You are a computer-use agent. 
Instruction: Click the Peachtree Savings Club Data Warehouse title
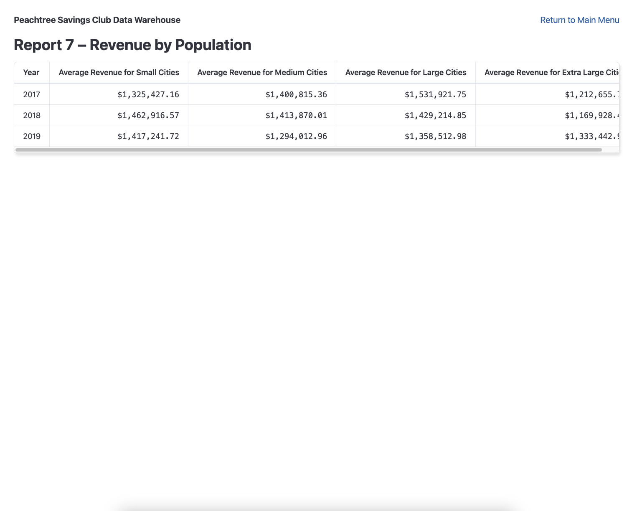pyautogui.click(x=97, y=20)
